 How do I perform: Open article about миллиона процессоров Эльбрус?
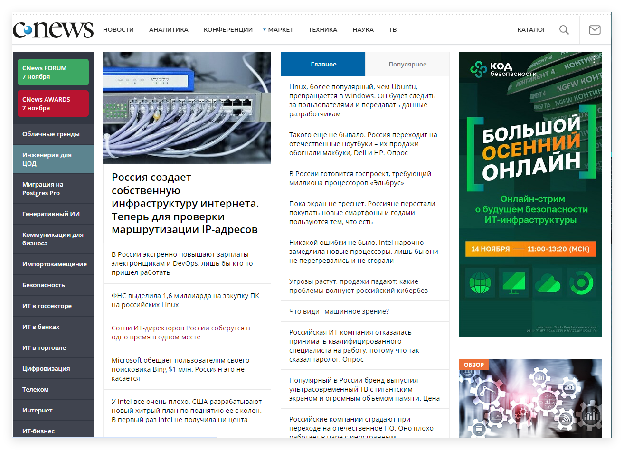[360, 178]
